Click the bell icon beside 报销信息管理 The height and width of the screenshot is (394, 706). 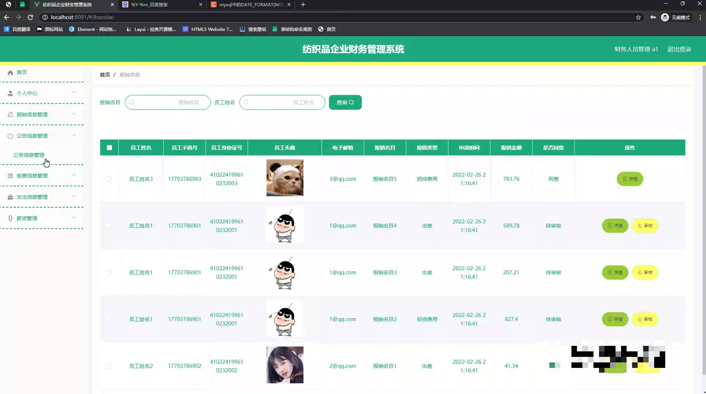pyautogui.click(x=10, y=115)
